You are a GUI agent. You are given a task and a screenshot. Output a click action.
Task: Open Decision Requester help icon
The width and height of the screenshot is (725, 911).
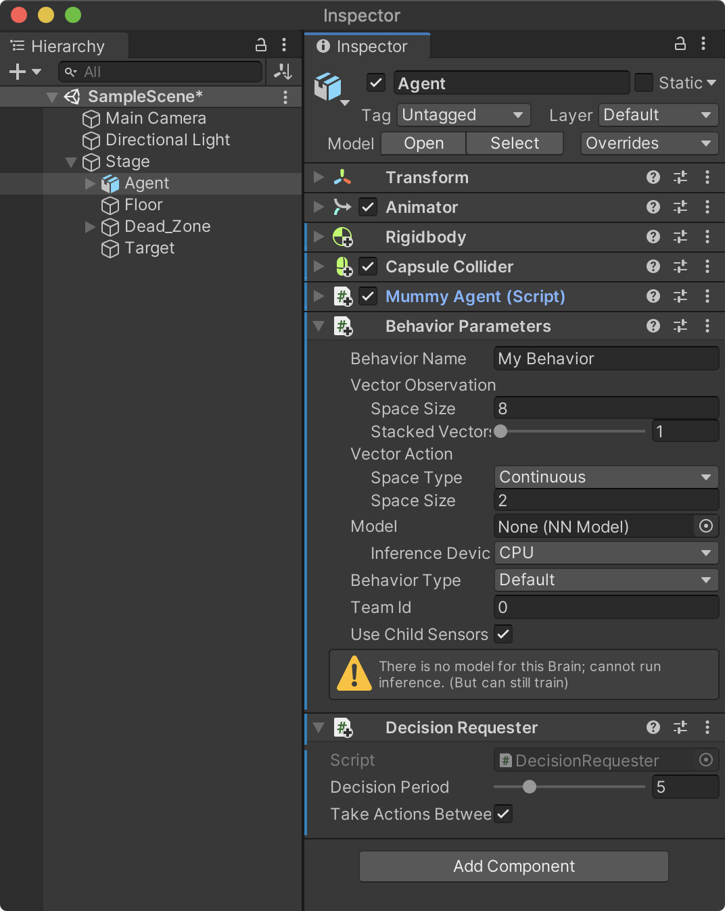click(653, 727)
